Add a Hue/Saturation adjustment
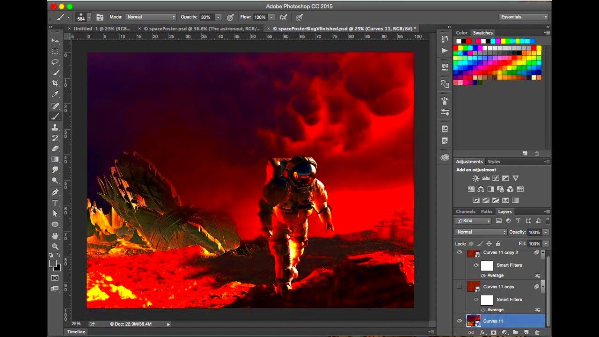 click(x=471, y=189)
